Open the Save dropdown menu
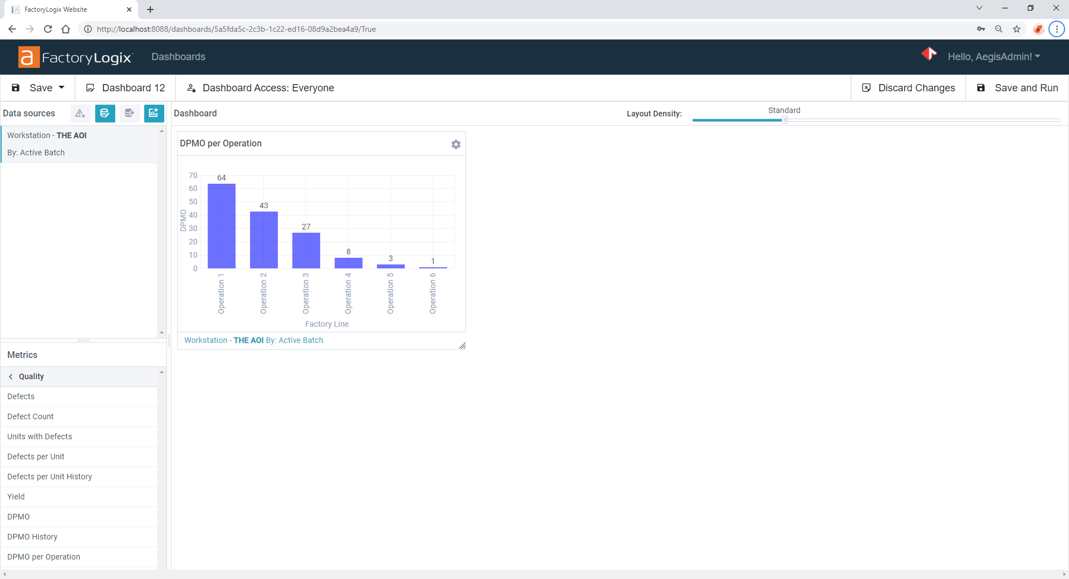1069x579 pixels. (61, 88)
